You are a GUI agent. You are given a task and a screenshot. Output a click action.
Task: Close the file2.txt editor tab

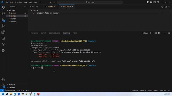pyautogui.click(x=73, y=7)
